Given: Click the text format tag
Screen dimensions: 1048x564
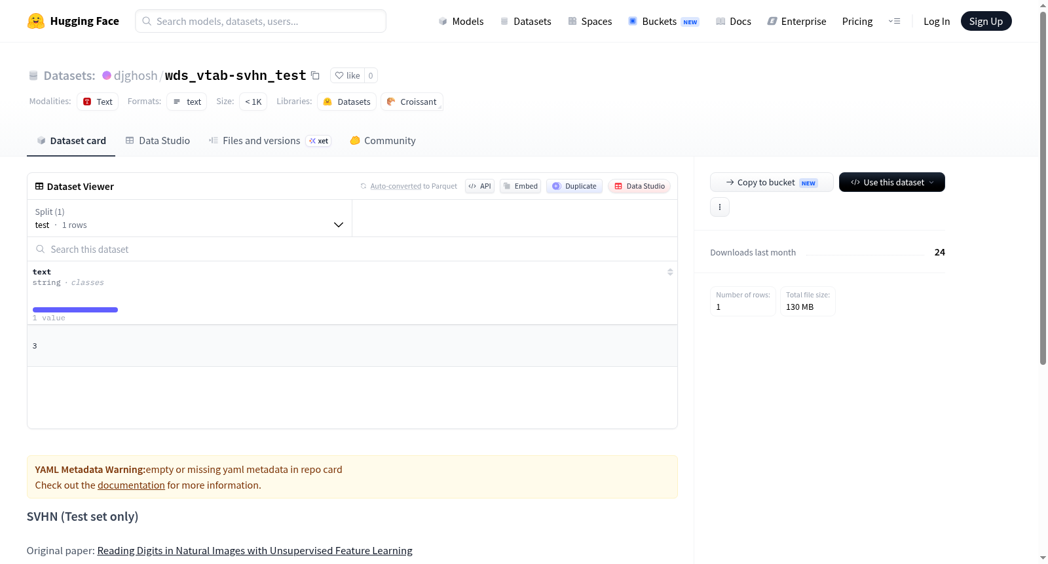Looking at the screenshot, I should pos(187,102).
